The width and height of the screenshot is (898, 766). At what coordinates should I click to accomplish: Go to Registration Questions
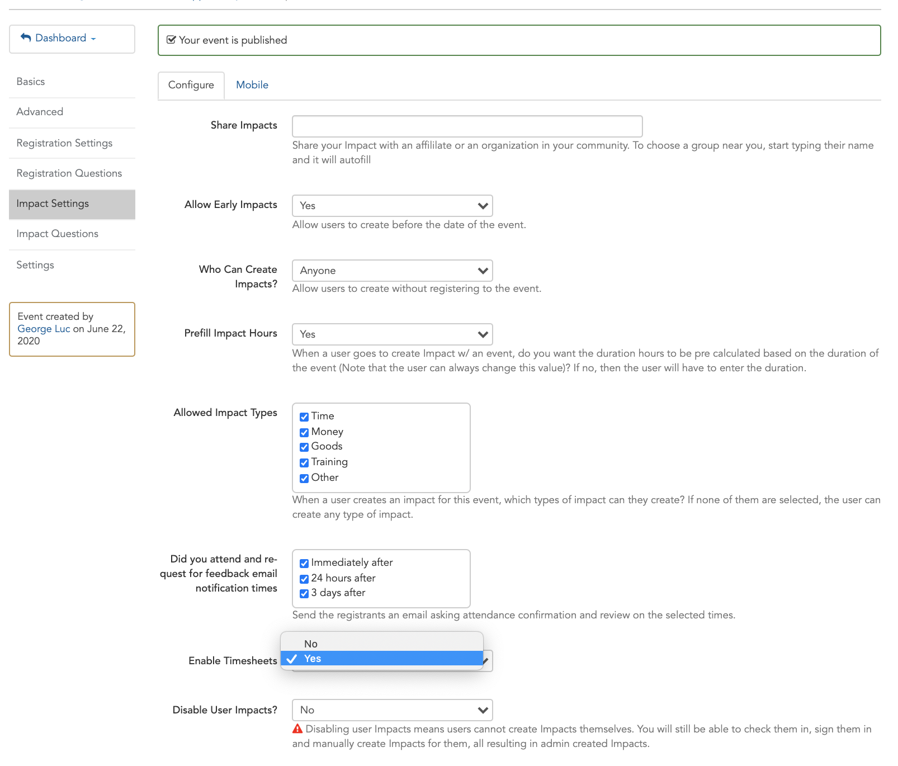pos(72,173)
